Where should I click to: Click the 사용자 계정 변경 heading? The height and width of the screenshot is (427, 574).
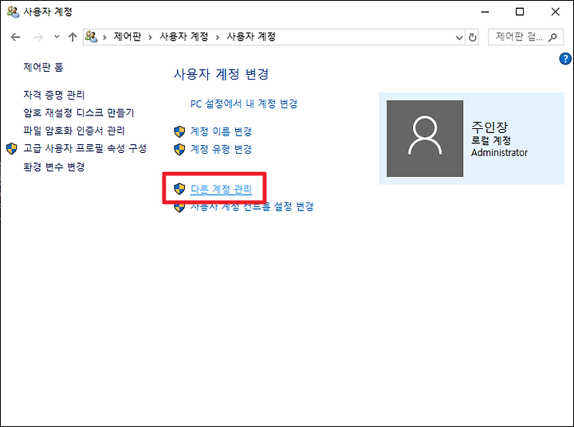coord(221,74)
